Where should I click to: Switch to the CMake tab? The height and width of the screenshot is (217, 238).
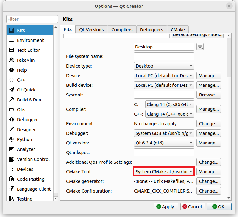tap(178, 29)
